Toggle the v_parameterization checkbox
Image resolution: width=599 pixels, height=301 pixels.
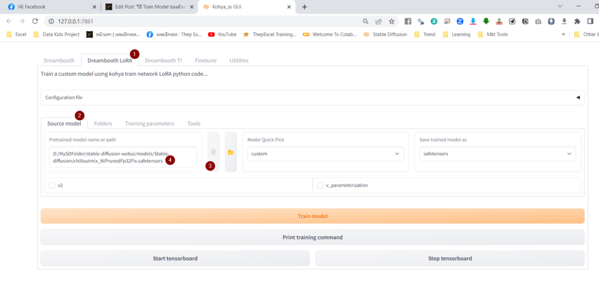click(x=320, y=185)
